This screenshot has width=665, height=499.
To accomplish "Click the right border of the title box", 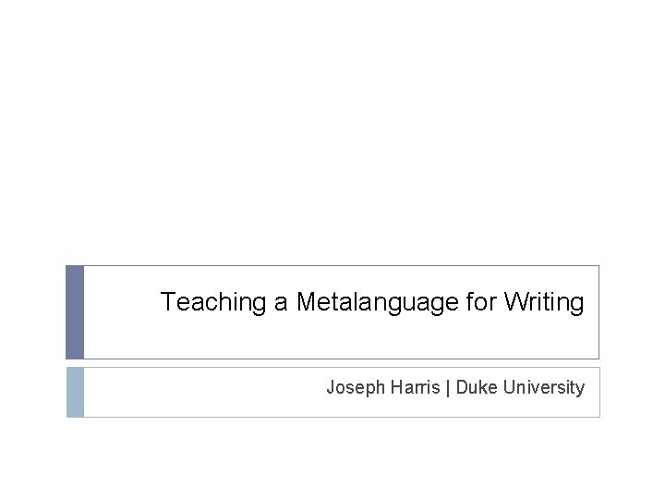I will pyautogui.click(x=598, y=312).
